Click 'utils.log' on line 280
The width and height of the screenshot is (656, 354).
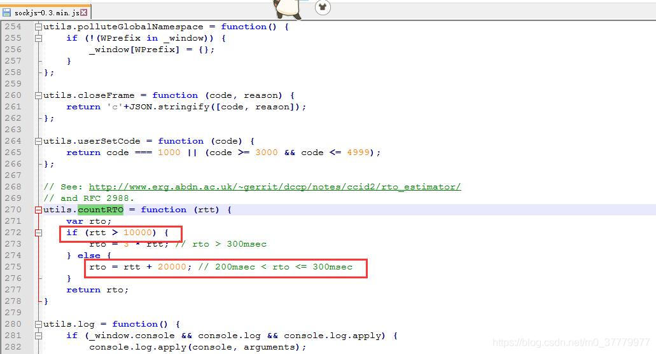[x=69, y=324]
